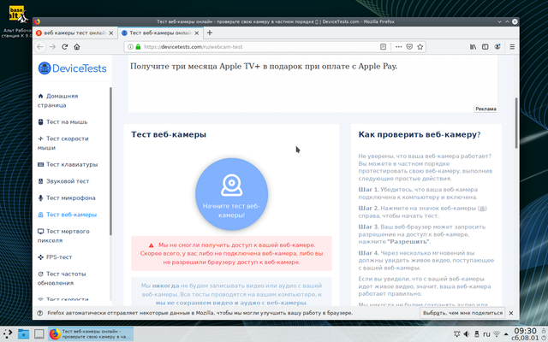Open notifications tray icon
548x342 pixels.
point(456,334)
